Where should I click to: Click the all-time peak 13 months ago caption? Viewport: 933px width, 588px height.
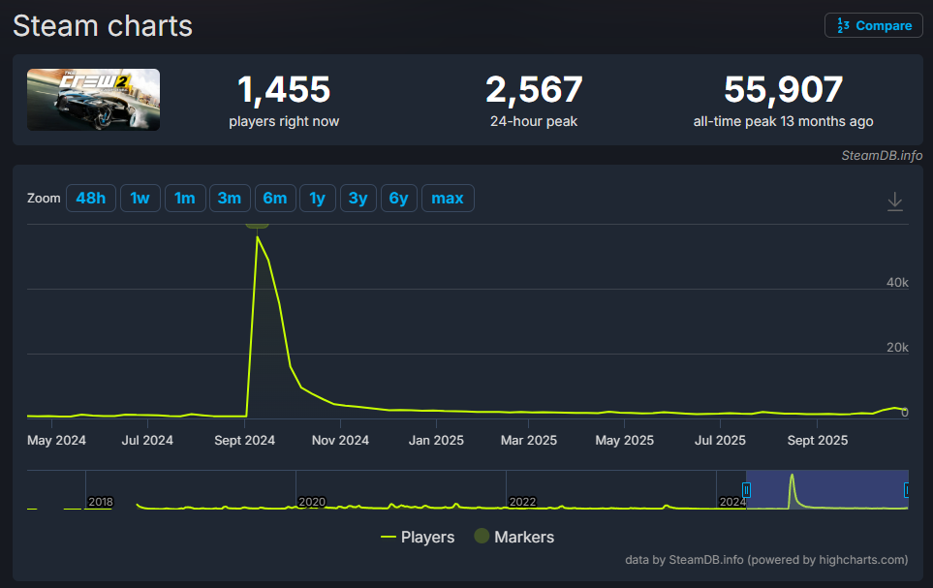point(783,121)
